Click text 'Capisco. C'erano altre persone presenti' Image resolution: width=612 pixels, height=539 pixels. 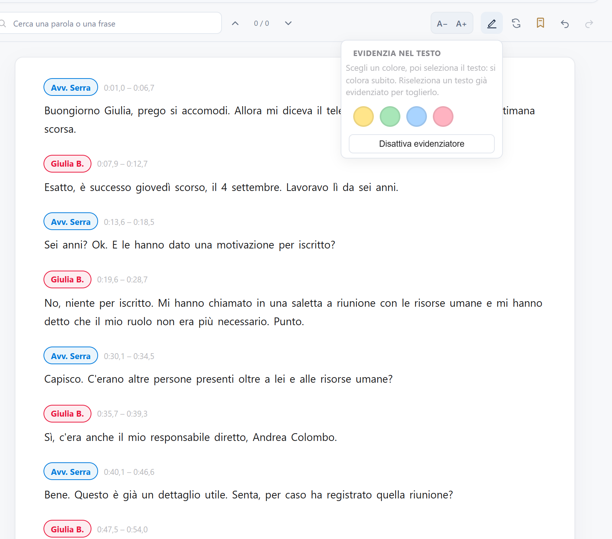(139, 379)
